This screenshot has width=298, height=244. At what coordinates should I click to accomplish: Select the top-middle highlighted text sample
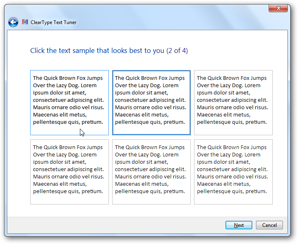click(x=151, y=103)
